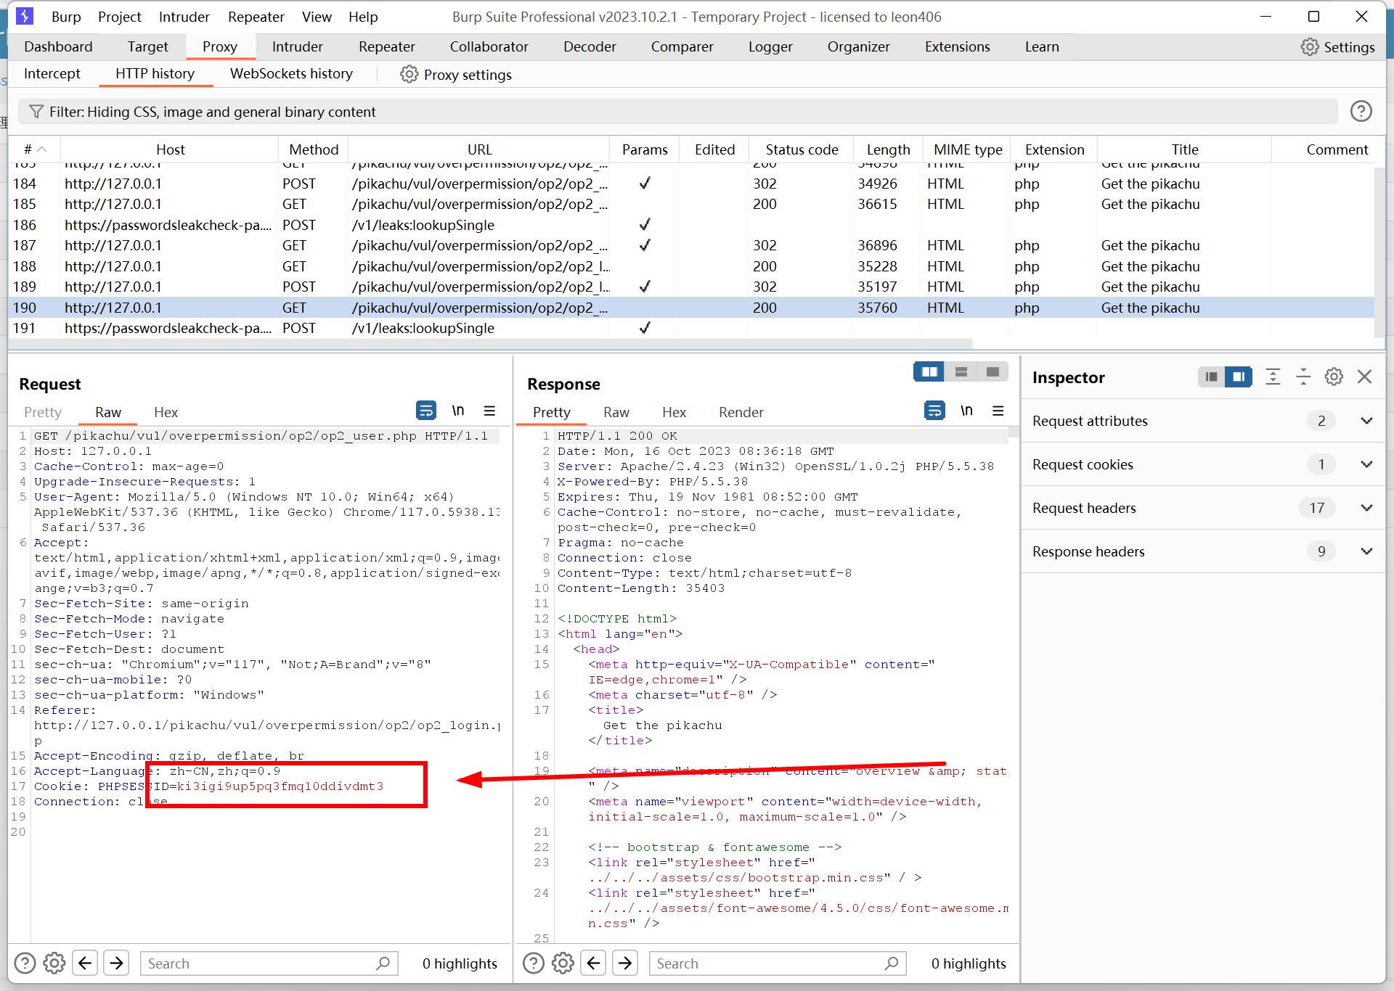The height and width of the screenshot is (991, 1394).
Task: Expand all Inspector sections icon
Action: 1273,377
